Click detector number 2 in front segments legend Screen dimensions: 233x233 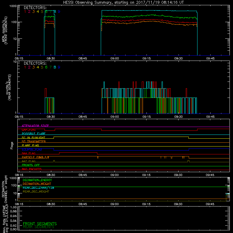[29, 12]
